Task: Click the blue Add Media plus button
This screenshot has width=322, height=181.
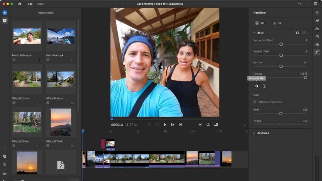Action: coord(5,13)
